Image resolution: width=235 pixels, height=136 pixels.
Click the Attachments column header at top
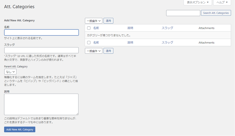[x=206, y=28]
